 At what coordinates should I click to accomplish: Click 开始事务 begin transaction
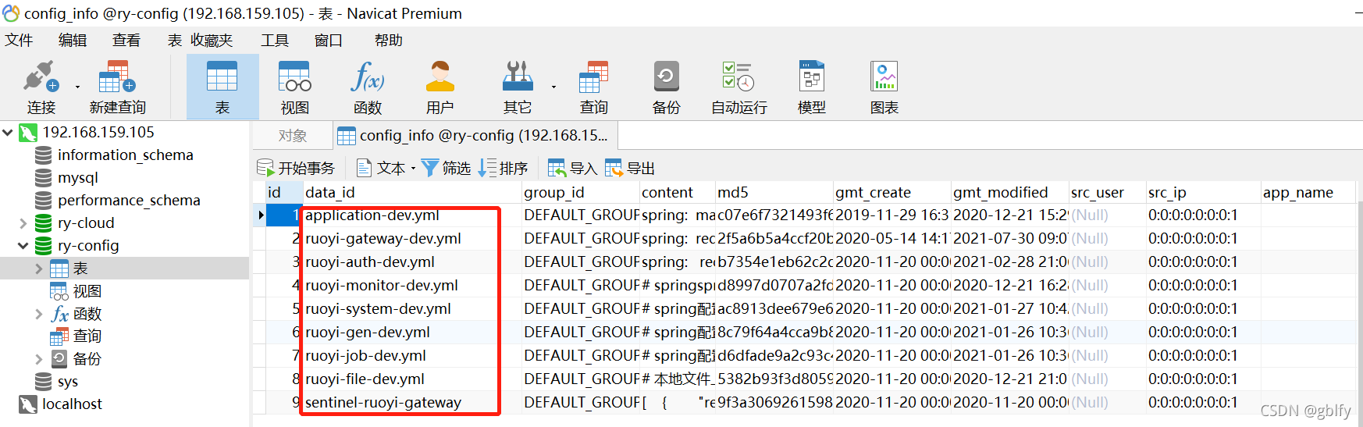pyautogui.click(x=296, y=168)
